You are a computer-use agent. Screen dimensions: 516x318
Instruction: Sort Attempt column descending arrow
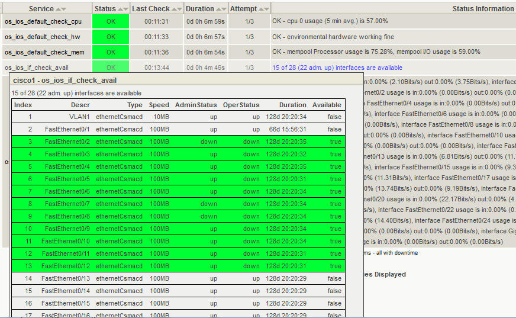tap(266, 9)
